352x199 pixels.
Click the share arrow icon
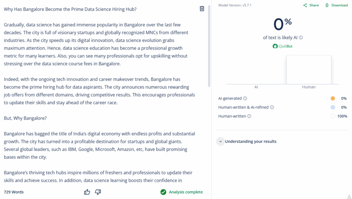(x=305, y=5)
